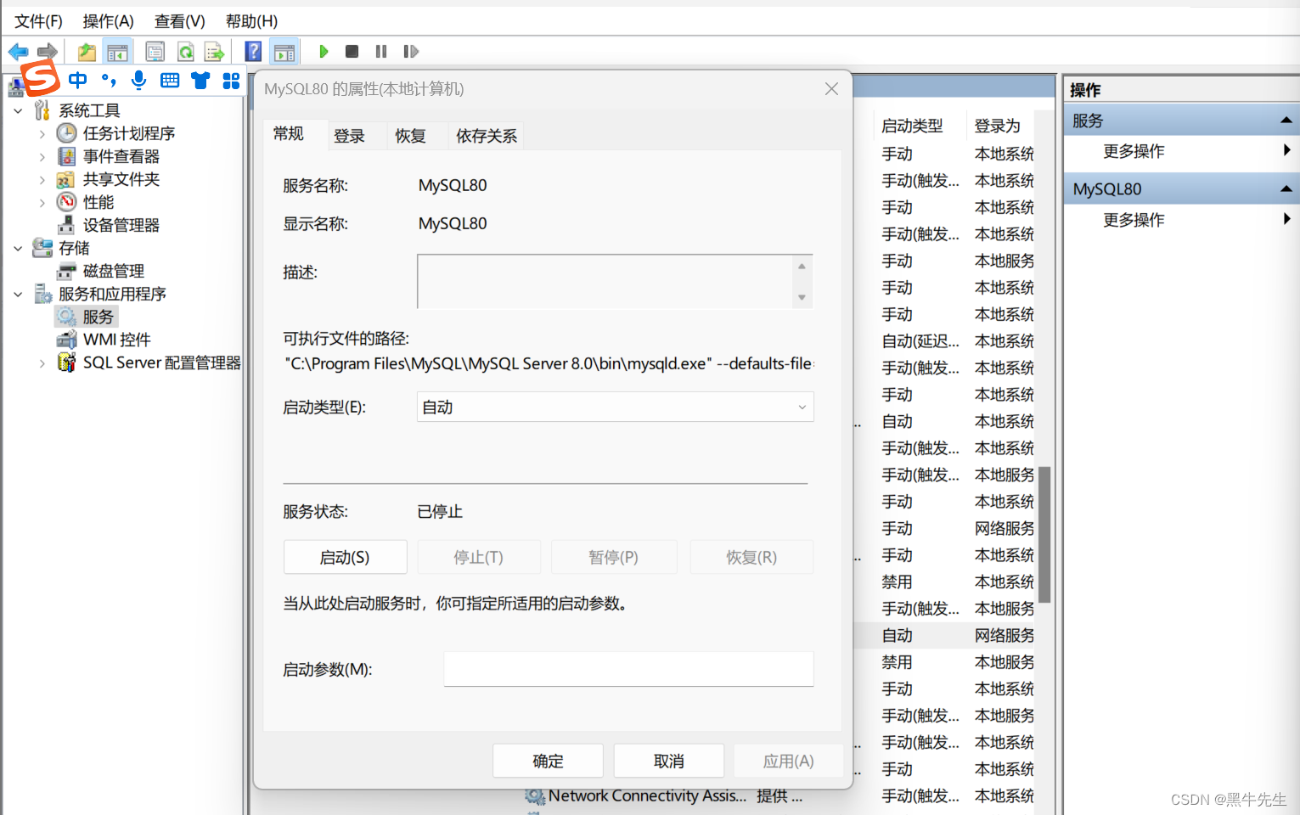Image resolution: width=1300 pixels, height=815 pixels.
Task: Select Services (服务) node in tree
Action: tap(98, 317)
